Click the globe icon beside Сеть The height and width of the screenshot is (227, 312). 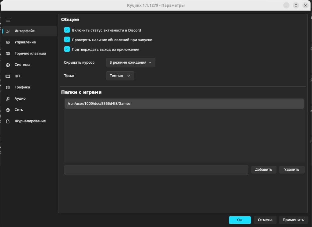(8, 110)
